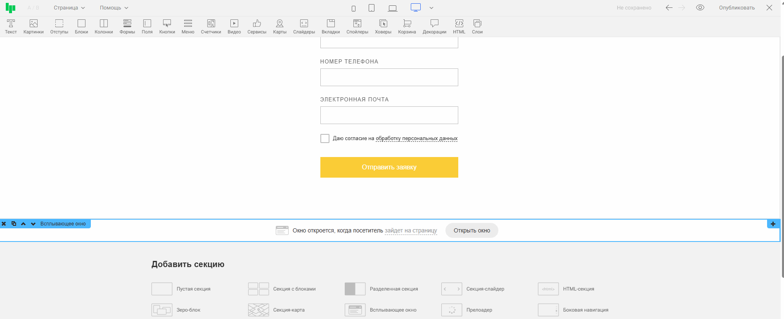Add a Зеро-блок section
The image size is (784, 319).
(x=176, y=310)
